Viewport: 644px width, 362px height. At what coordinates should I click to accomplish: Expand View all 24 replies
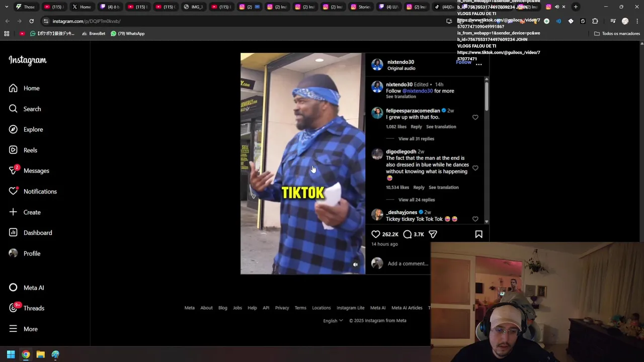pos(417,200)
